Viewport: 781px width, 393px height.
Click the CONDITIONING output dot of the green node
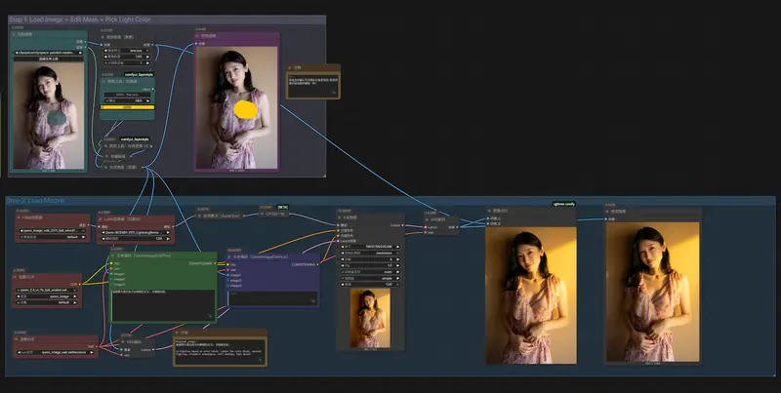(216, 263)
